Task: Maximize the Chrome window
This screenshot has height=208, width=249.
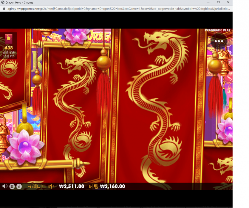Action: click(x=218, y=2)
